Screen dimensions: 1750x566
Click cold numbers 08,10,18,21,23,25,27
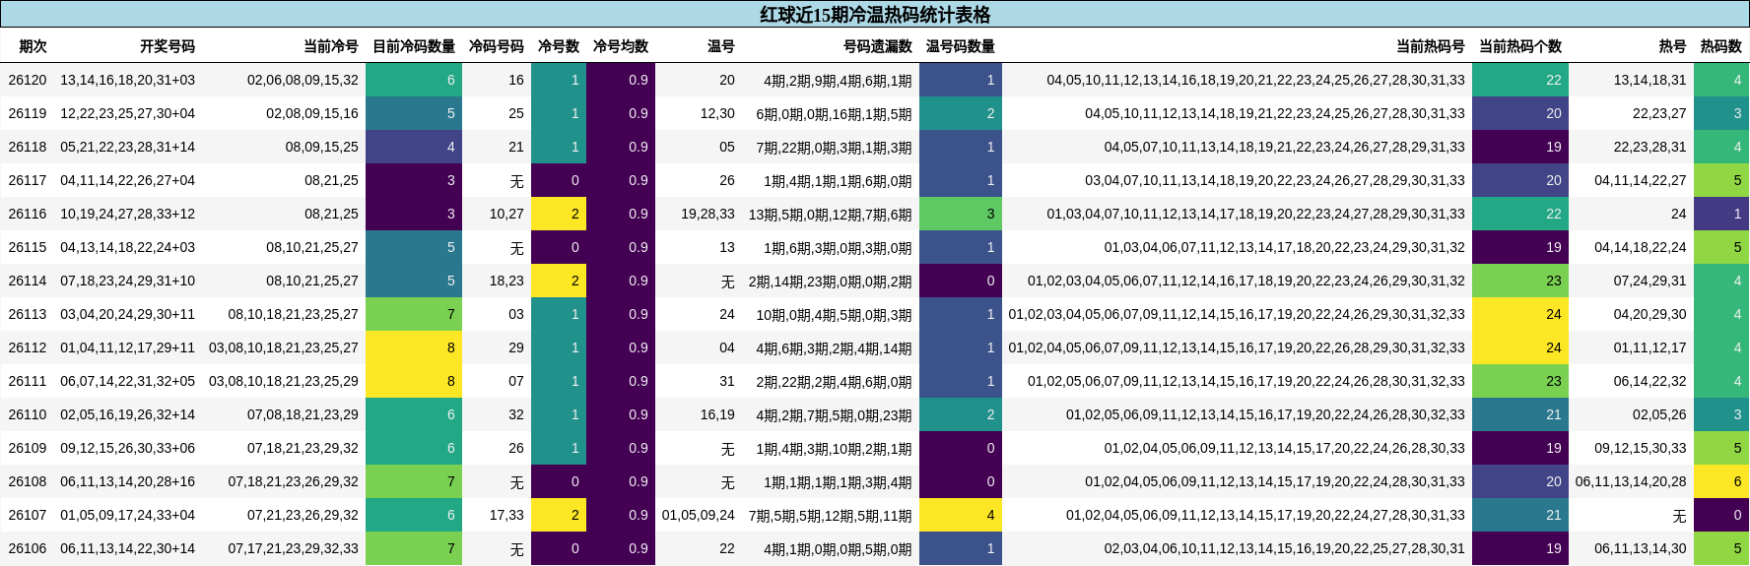pyautogui.click(x=294, y=314)
